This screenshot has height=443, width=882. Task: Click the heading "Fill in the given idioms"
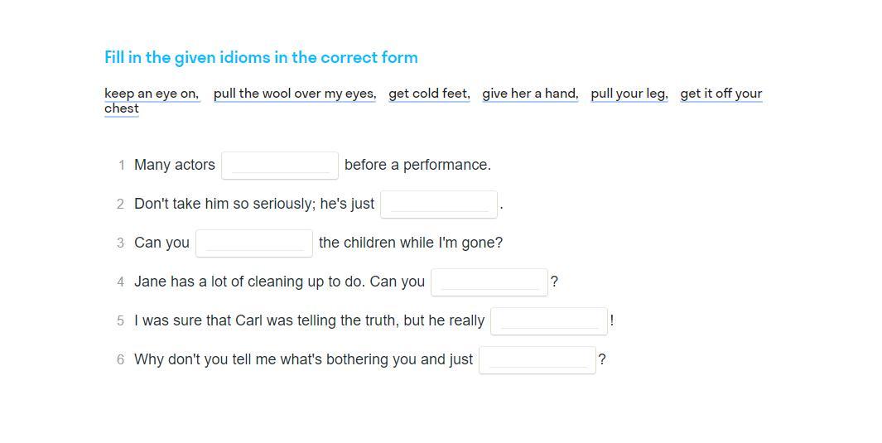pyautogui.click(x=261, y=58)
